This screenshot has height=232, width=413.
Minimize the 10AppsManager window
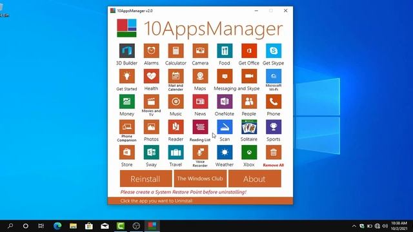pyautogui.click(x=256, y=11)
